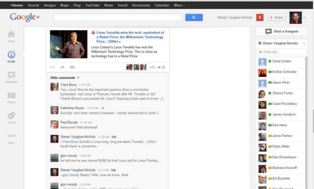Click the page's vertical scrollbar thumb
The height and width of the screenshot is (189, 314).
[313, 121]
